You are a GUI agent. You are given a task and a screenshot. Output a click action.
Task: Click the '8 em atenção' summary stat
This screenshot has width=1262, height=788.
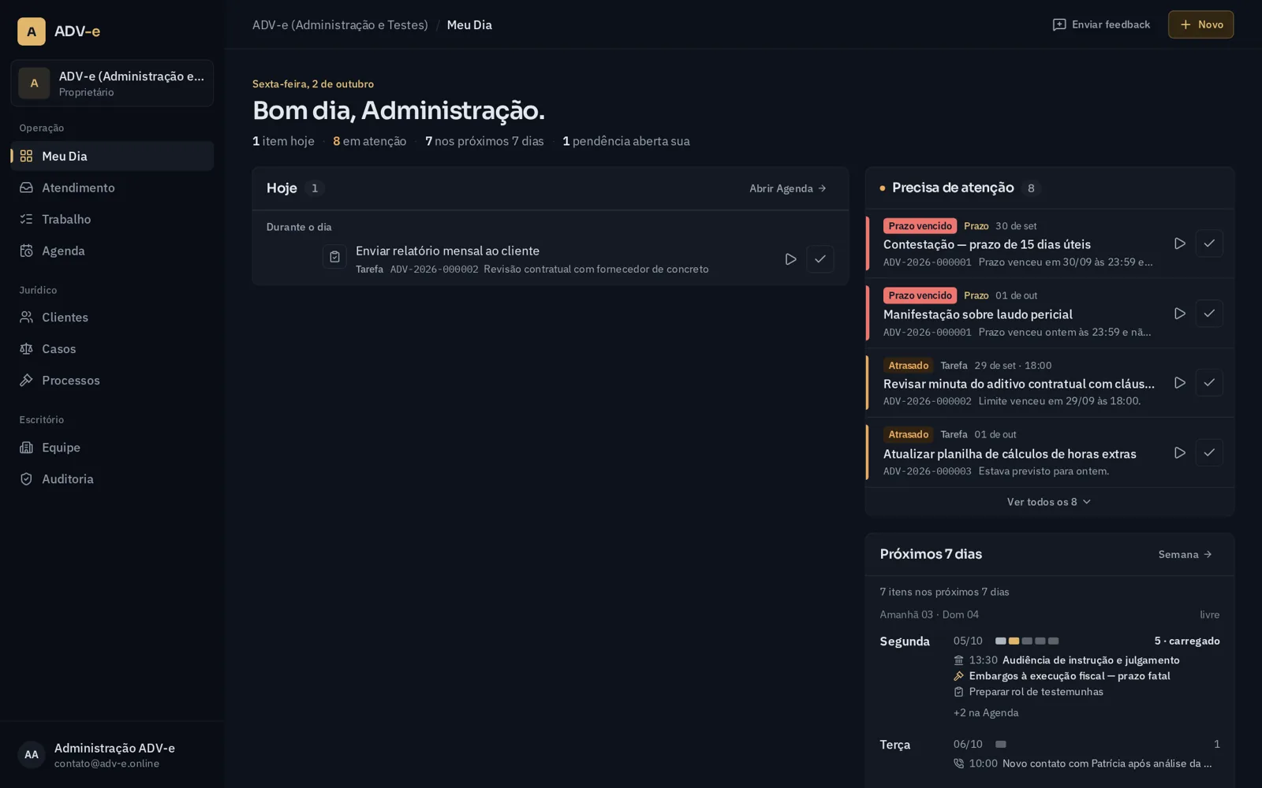[x=369, y=141]
